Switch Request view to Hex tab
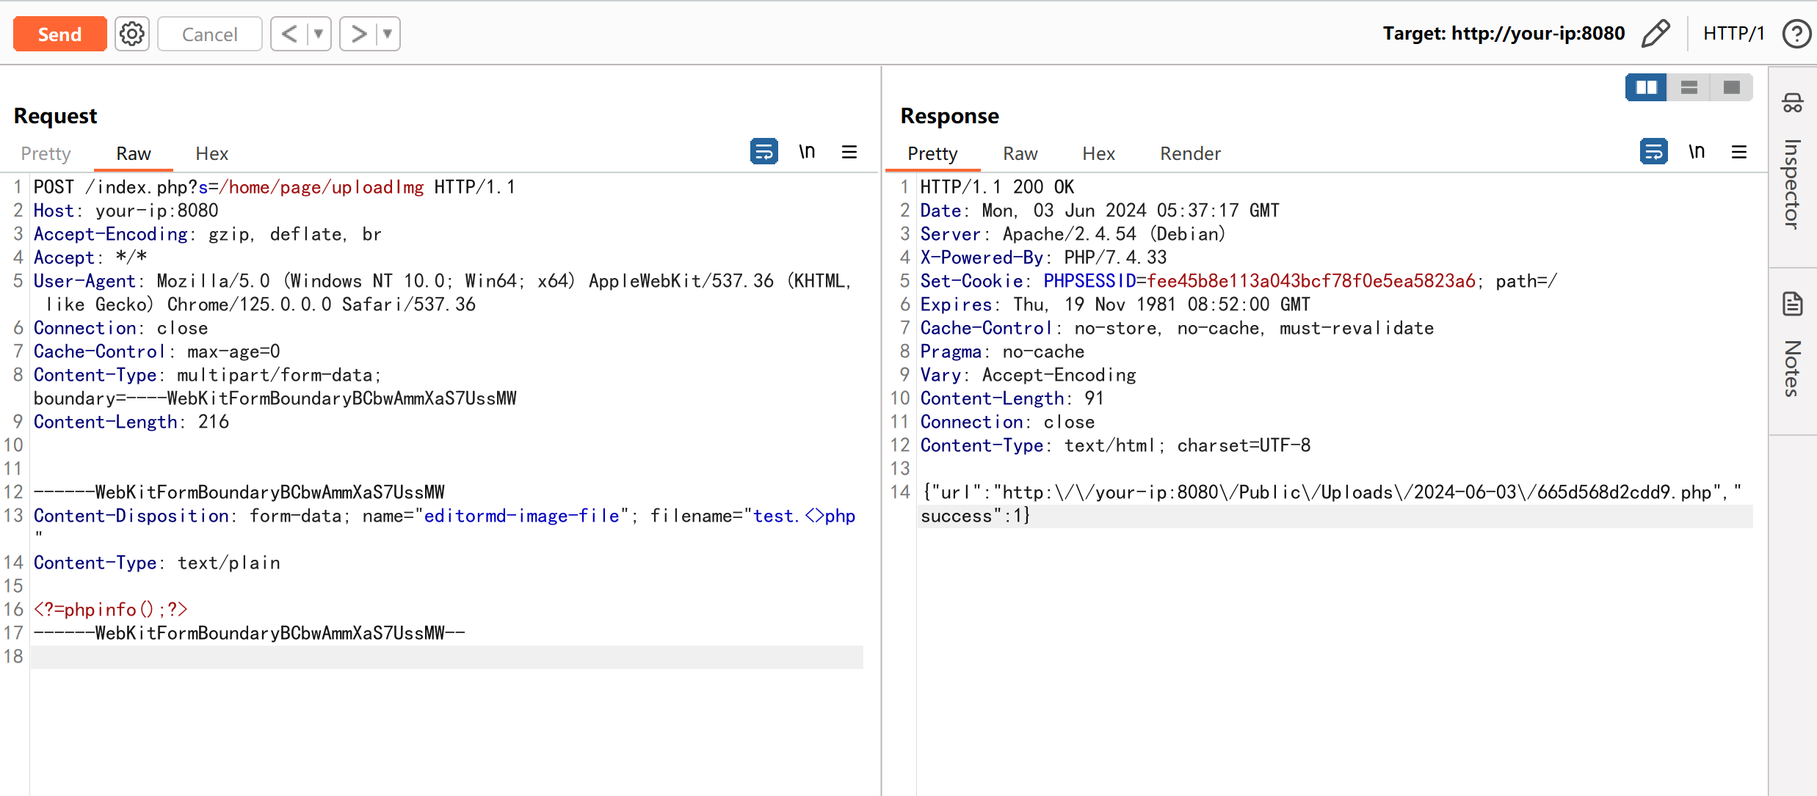Viewport: 1817px width, 796px height. tap(211, 153)
